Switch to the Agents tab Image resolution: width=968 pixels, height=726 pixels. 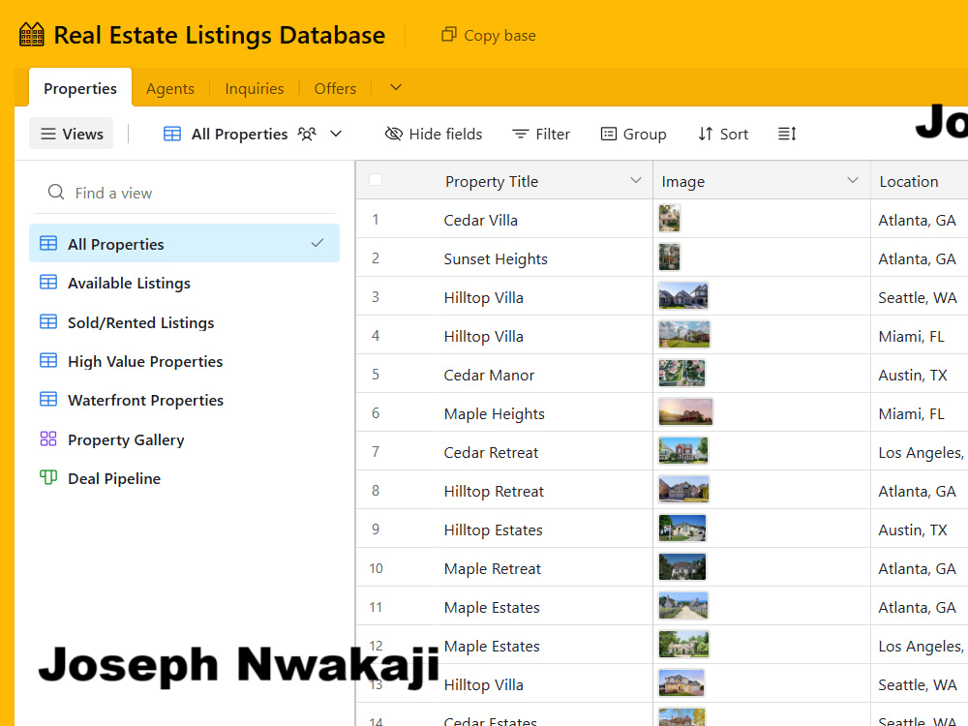tap(170, 88)
